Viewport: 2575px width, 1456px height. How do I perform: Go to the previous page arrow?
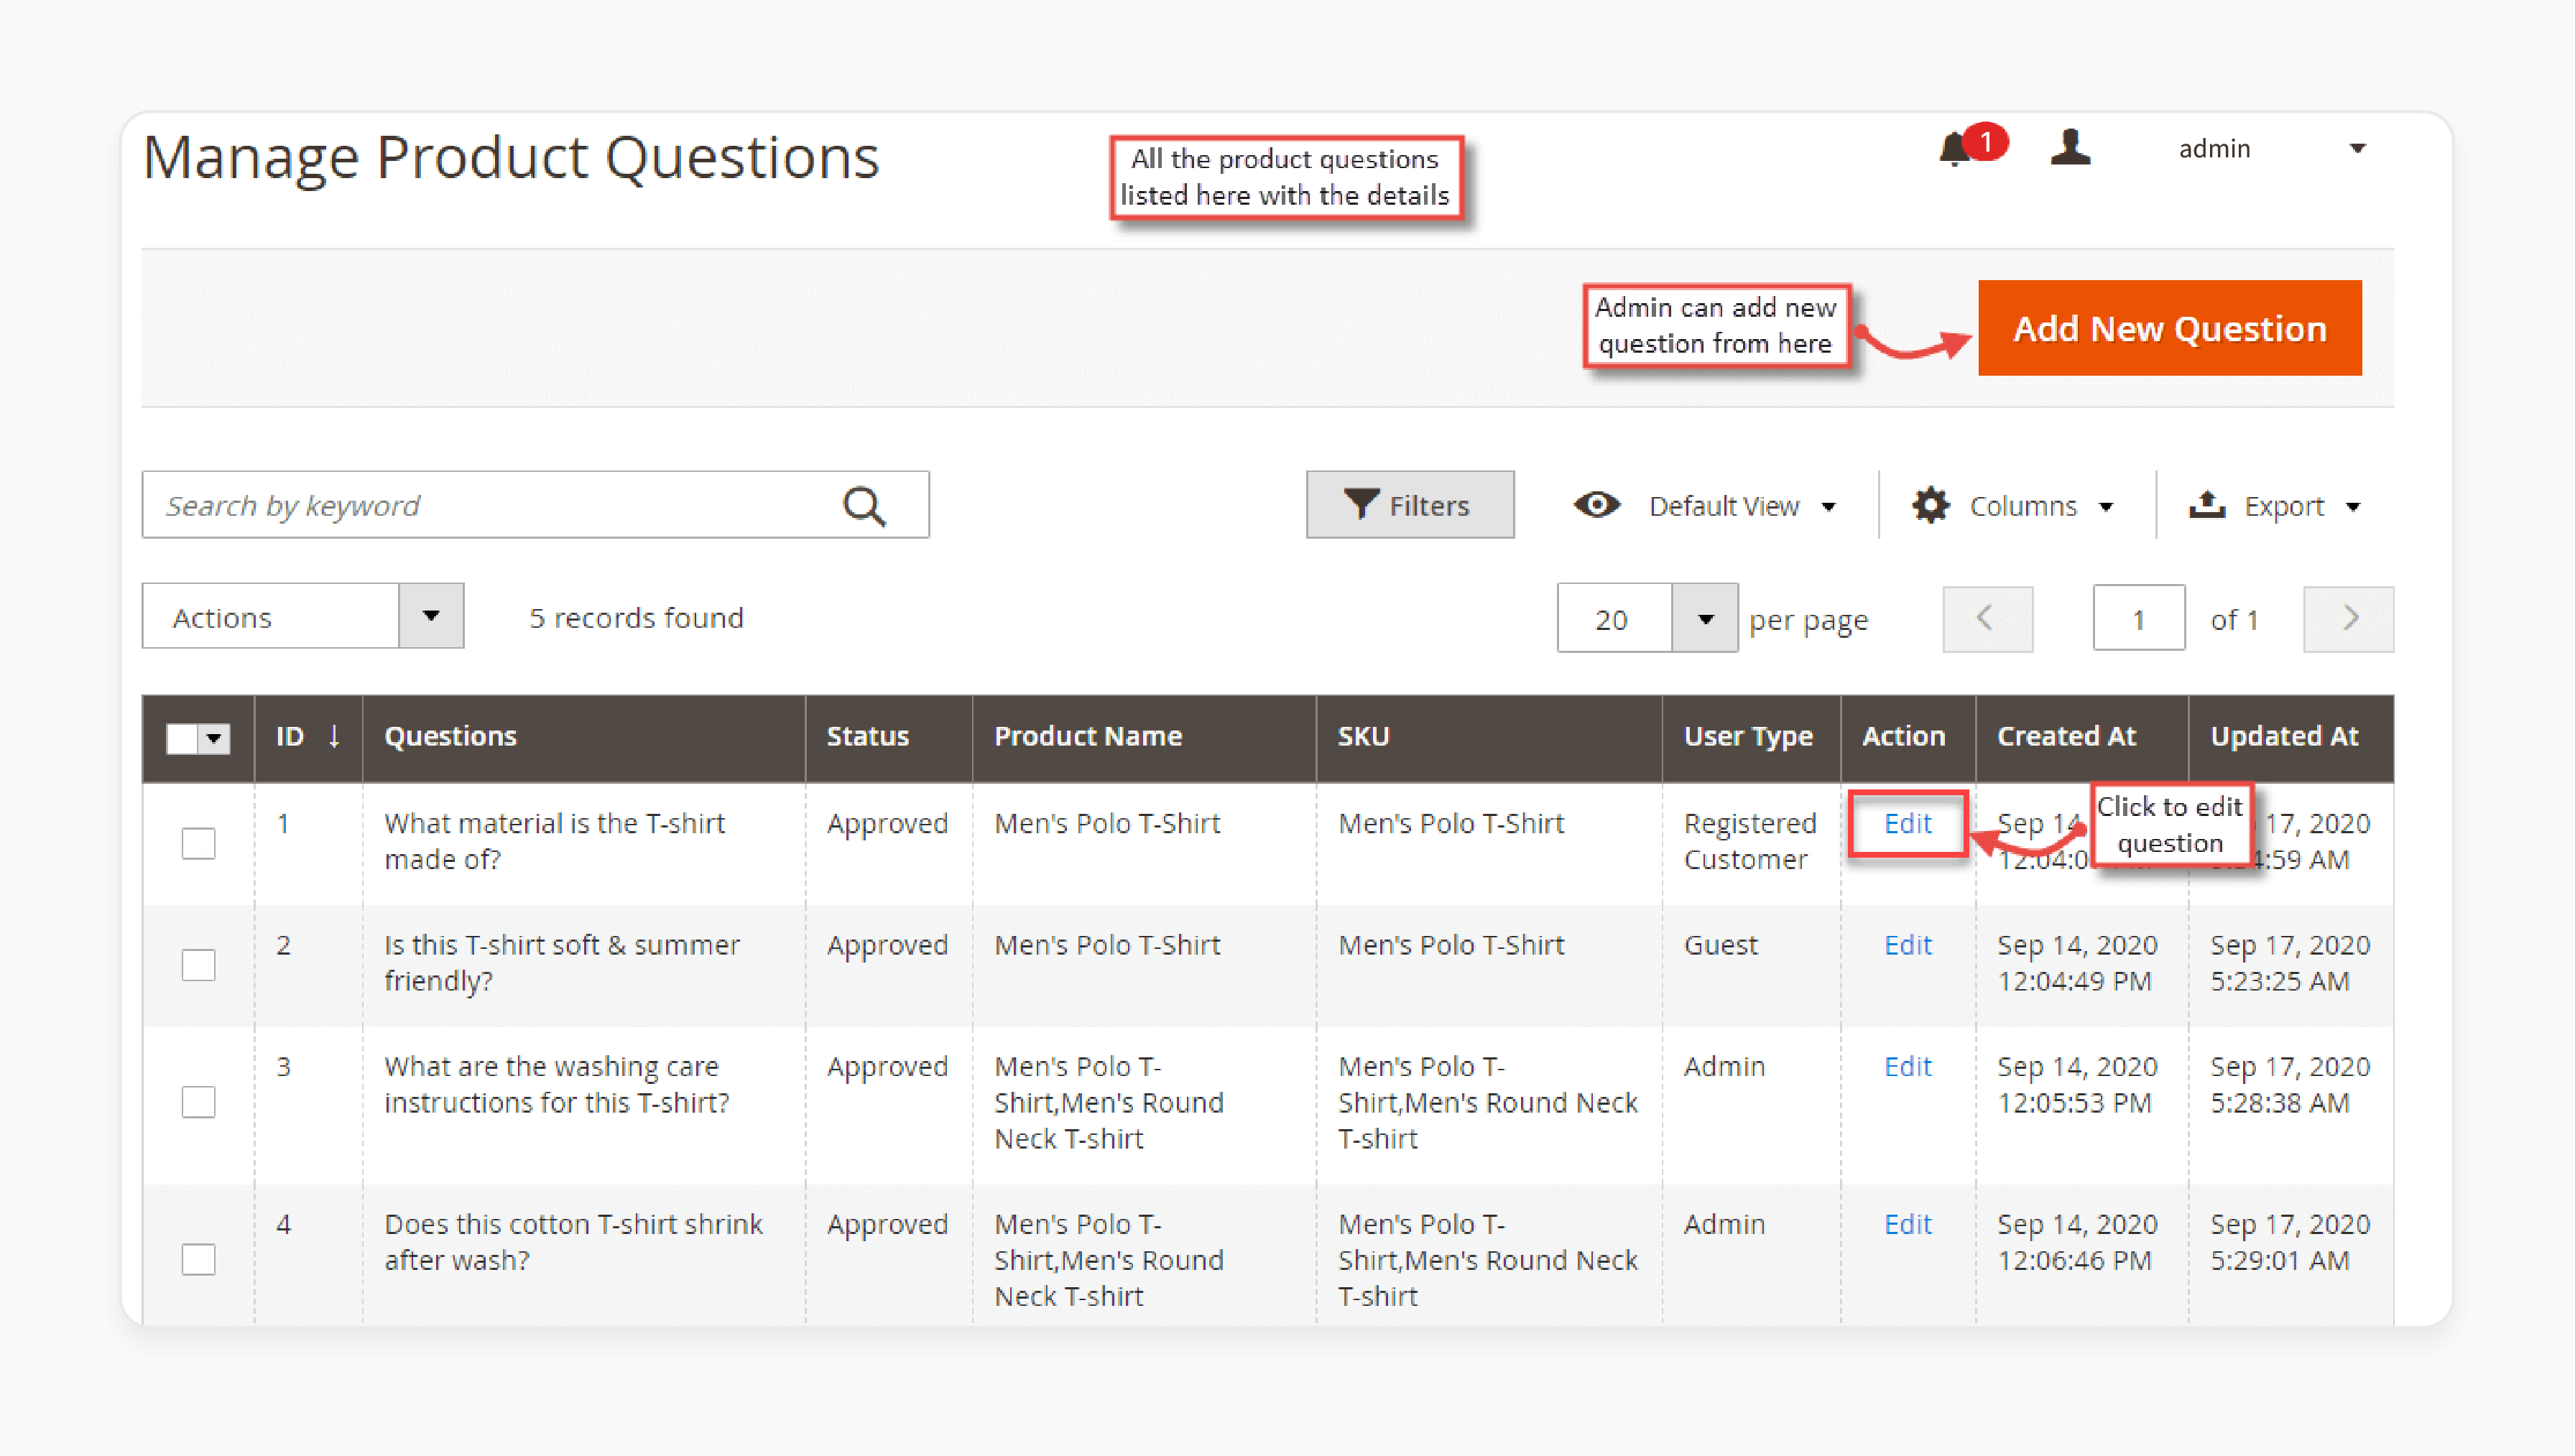point(1987,619)
